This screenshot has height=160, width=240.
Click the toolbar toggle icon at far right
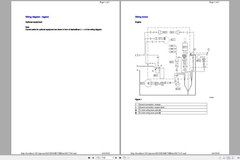238,158
